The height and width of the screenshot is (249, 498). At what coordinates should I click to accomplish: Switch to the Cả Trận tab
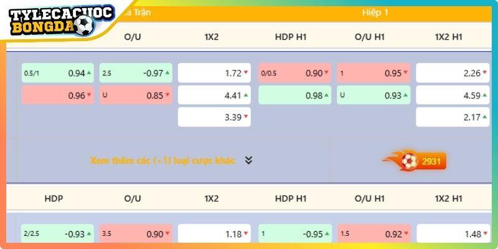coord(137,13)
